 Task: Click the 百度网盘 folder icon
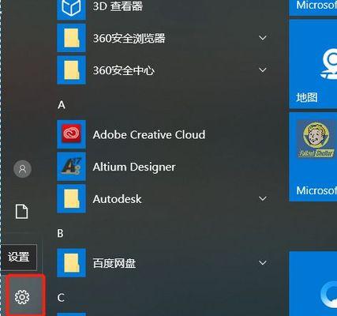point(71,263)
